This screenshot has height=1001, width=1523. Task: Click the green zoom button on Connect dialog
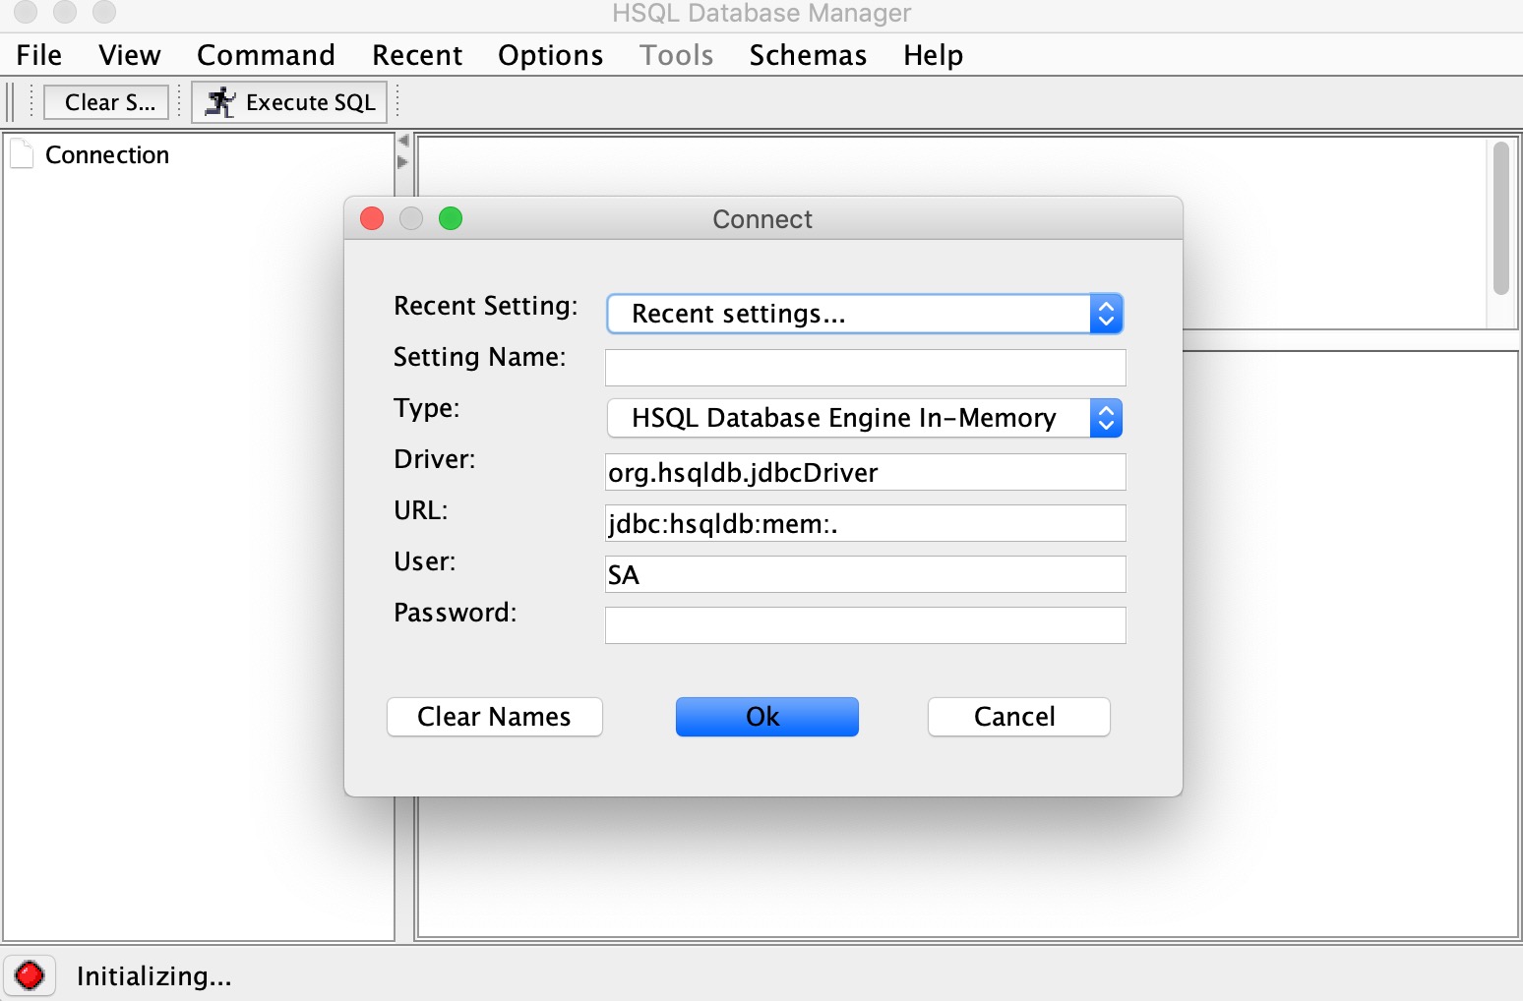click(x=451, y=218)
